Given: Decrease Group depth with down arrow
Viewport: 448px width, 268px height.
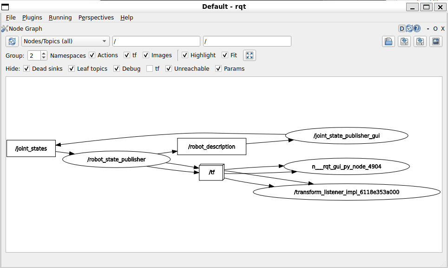Looking at the screenshot, I should click(x=43, y=57).
